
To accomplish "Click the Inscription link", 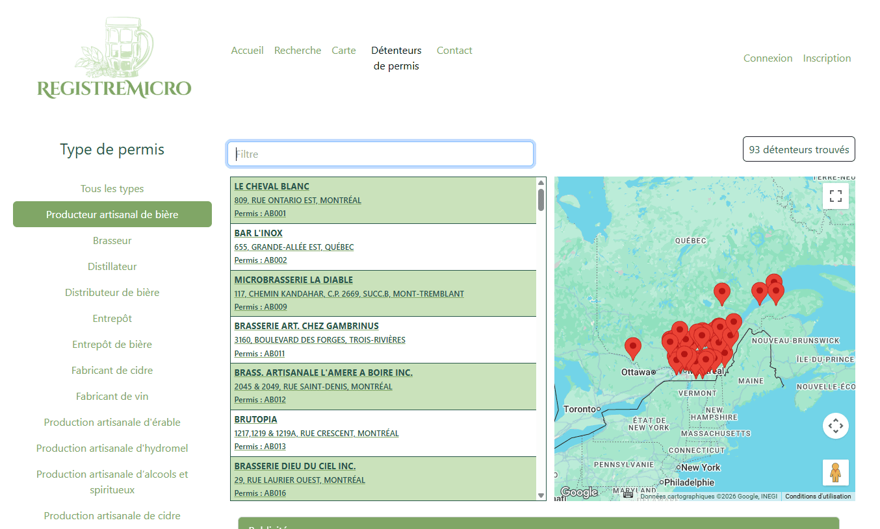I will [x=827, y=58].
